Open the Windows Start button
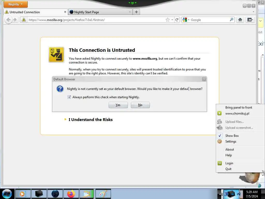Image resolution: width=265 pixels, height=199 pixels. 7,194
